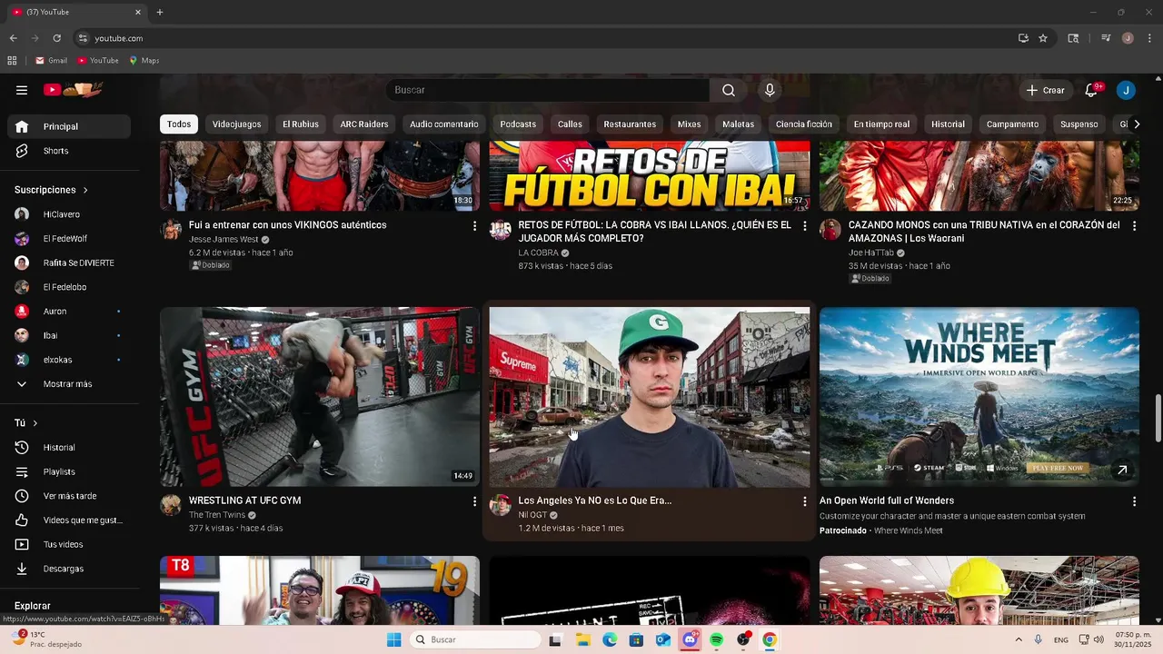Select the El Rubius filter chip

point(300,124)
